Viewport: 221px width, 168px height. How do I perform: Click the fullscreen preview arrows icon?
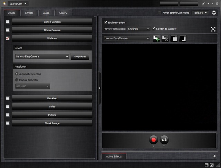click(213, 29)
